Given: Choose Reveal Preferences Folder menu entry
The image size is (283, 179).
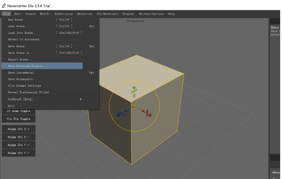Looking at the screenshot, I should click(28, 92).
